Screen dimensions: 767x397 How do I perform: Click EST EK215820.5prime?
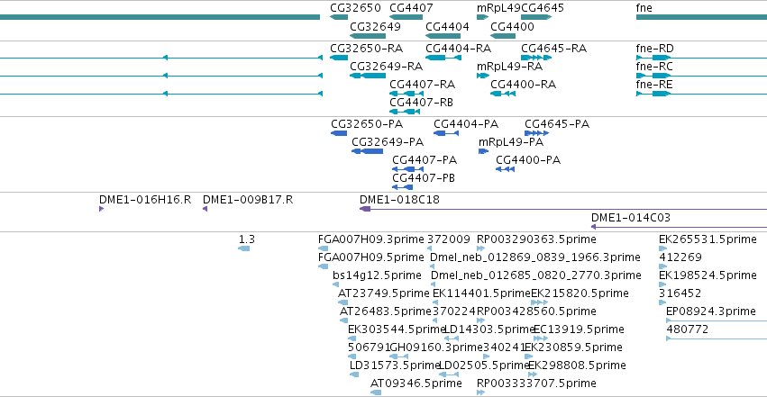(x=580, y=293)
